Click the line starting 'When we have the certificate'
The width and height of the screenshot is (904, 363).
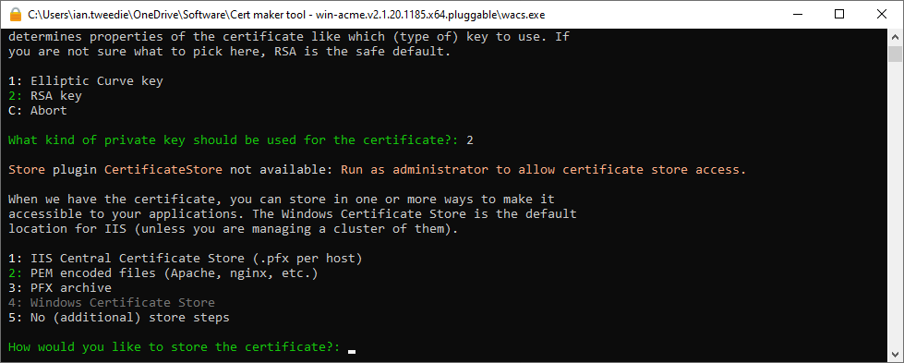click(x=282, y=200)
